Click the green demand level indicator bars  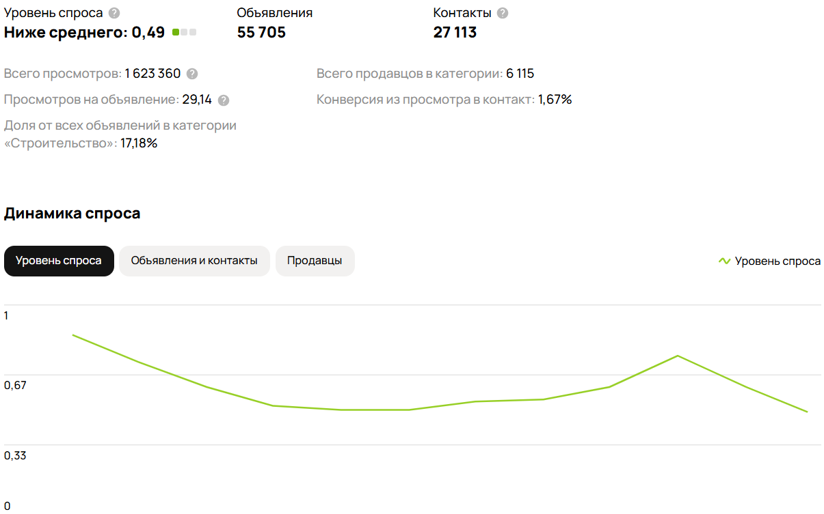184,32
